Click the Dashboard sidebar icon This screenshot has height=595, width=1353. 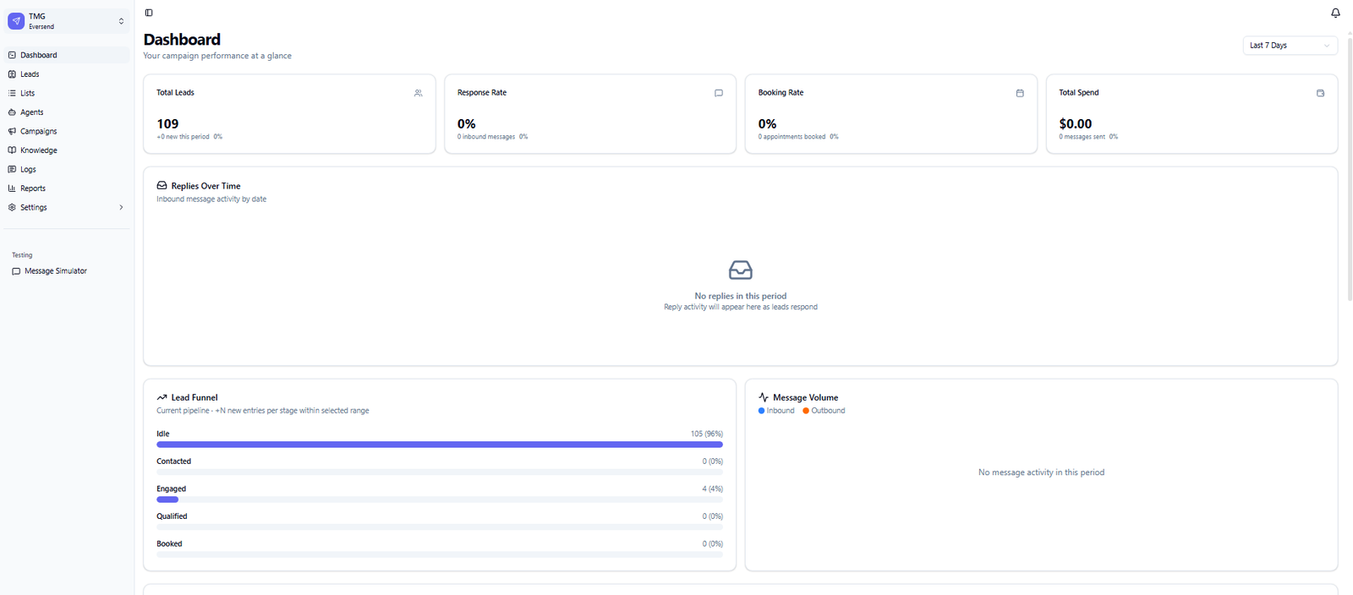click(x=12, y=55)
